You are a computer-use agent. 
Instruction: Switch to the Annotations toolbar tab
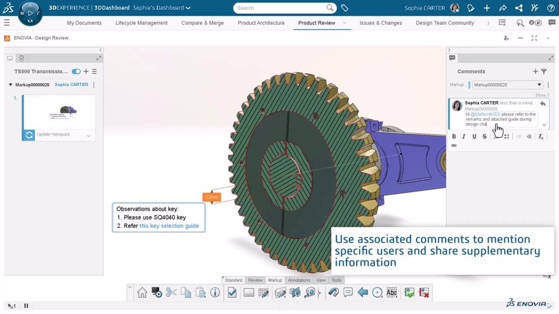[x=299, y=280]
